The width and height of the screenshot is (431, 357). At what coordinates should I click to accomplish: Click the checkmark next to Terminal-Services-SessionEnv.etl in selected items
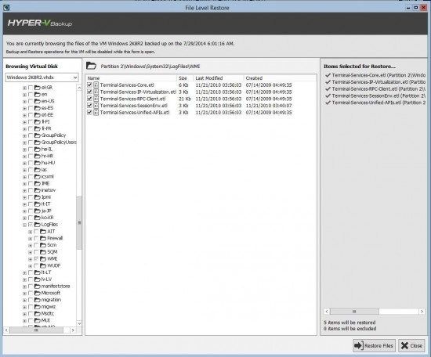pyautogui.click(x=328, y=96)
